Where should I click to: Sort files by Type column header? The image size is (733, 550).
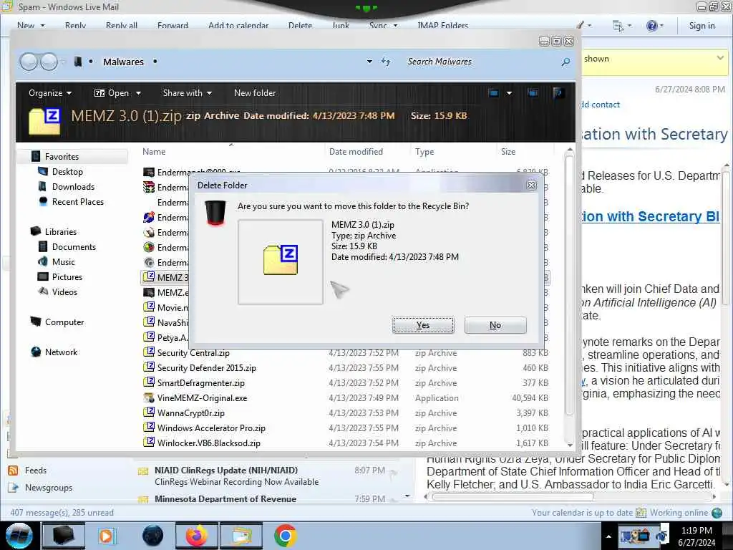click(424, 152)
